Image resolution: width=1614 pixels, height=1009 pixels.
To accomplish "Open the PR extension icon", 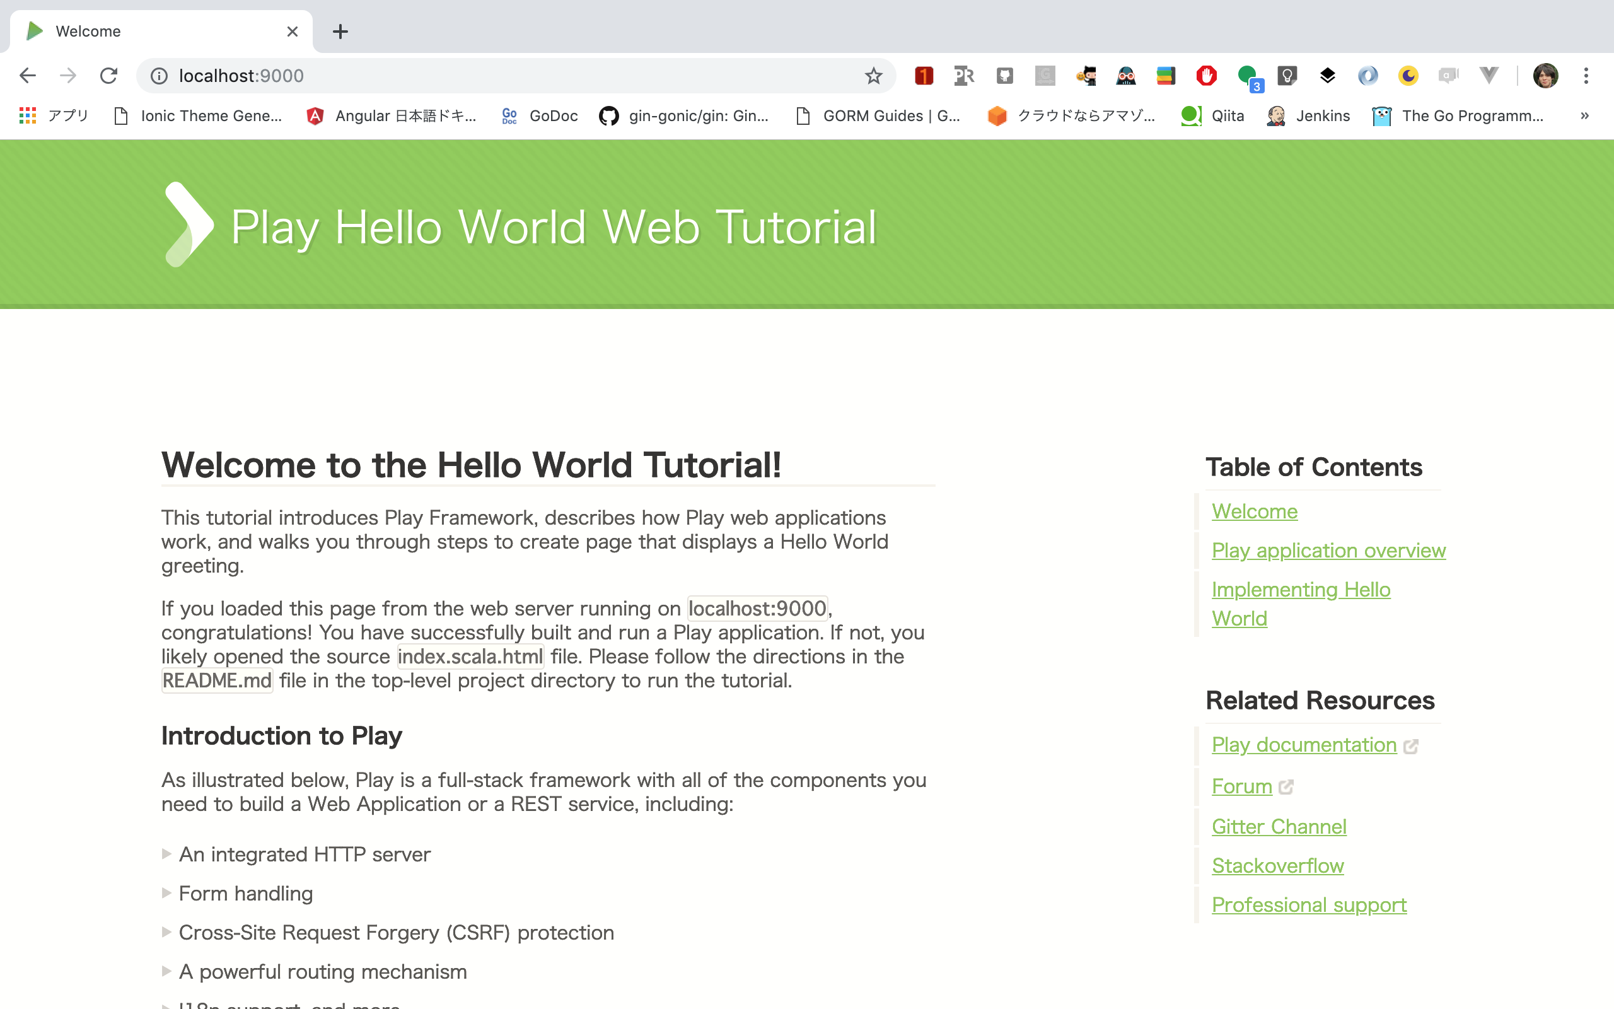I will (964, 76).
